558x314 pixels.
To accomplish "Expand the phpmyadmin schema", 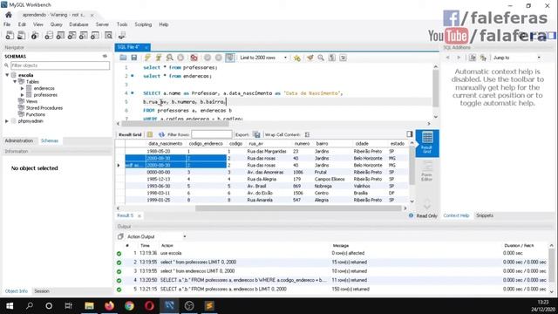I will coord(7,121).
